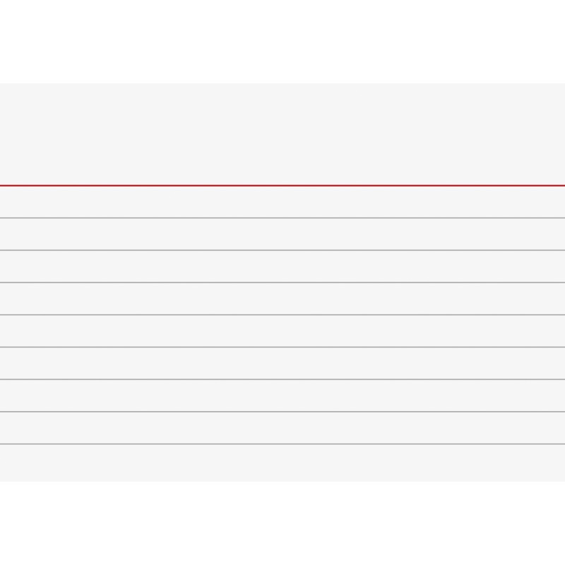Click the bottom card area below last gray line
This screenshot has height=565, width=565.
[282, 463]
